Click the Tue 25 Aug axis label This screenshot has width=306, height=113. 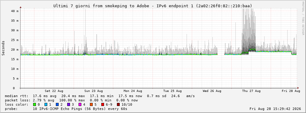[x=172, y=91]
